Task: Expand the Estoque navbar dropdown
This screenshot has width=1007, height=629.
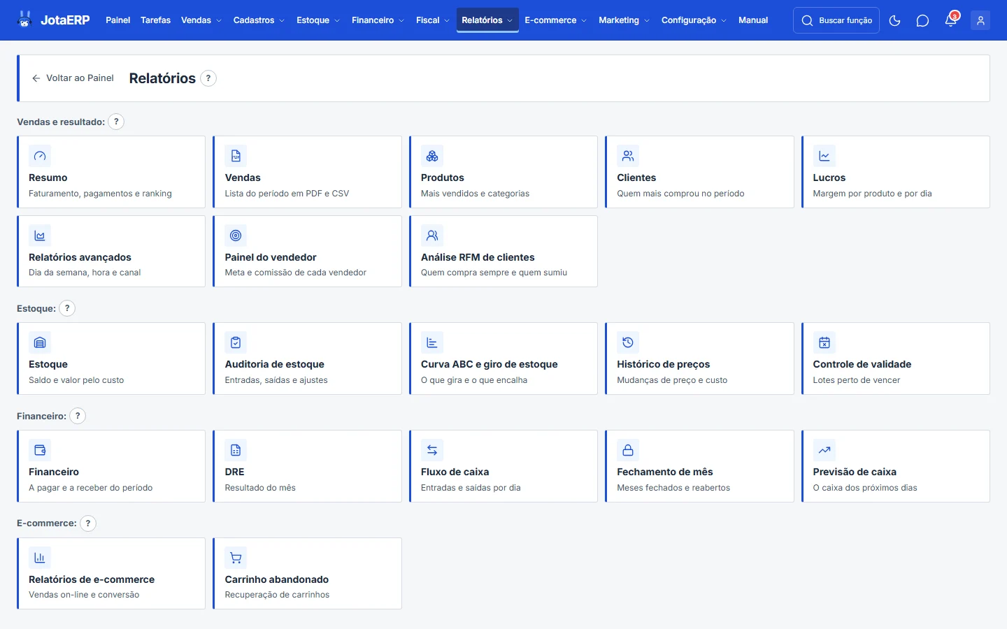Action: point(318,20)
